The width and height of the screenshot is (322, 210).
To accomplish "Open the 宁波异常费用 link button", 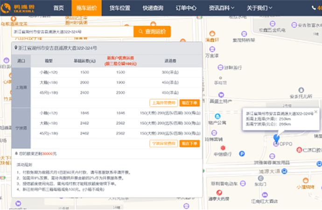I will 164,143.
